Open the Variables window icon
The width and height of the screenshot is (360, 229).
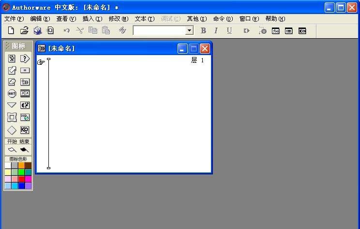pos(288,31)
